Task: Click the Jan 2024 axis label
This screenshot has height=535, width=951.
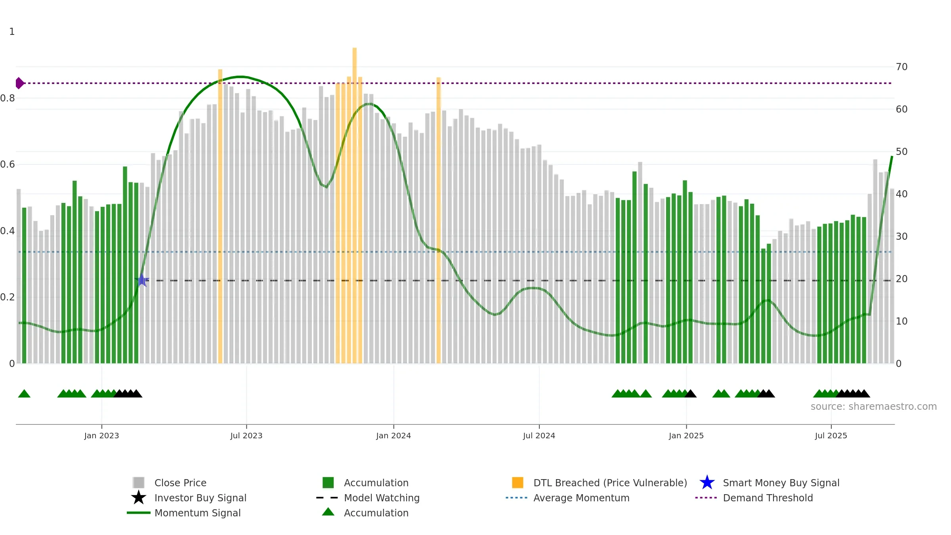Action: (393, 436)
